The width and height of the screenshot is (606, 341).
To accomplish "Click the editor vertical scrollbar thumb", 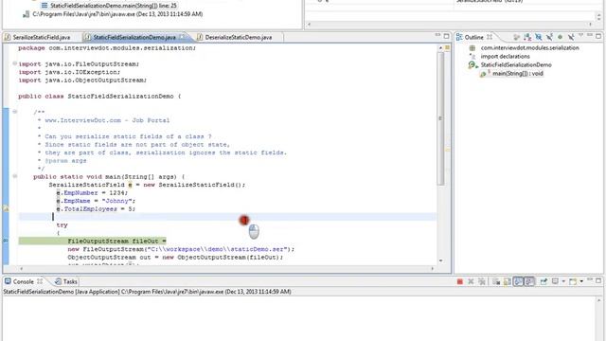I will tap(440, 118).
